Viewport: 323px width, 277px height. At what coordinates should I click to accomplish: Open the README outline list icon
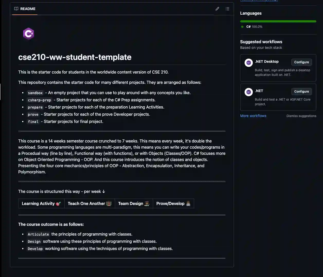(x=227, y=9)
